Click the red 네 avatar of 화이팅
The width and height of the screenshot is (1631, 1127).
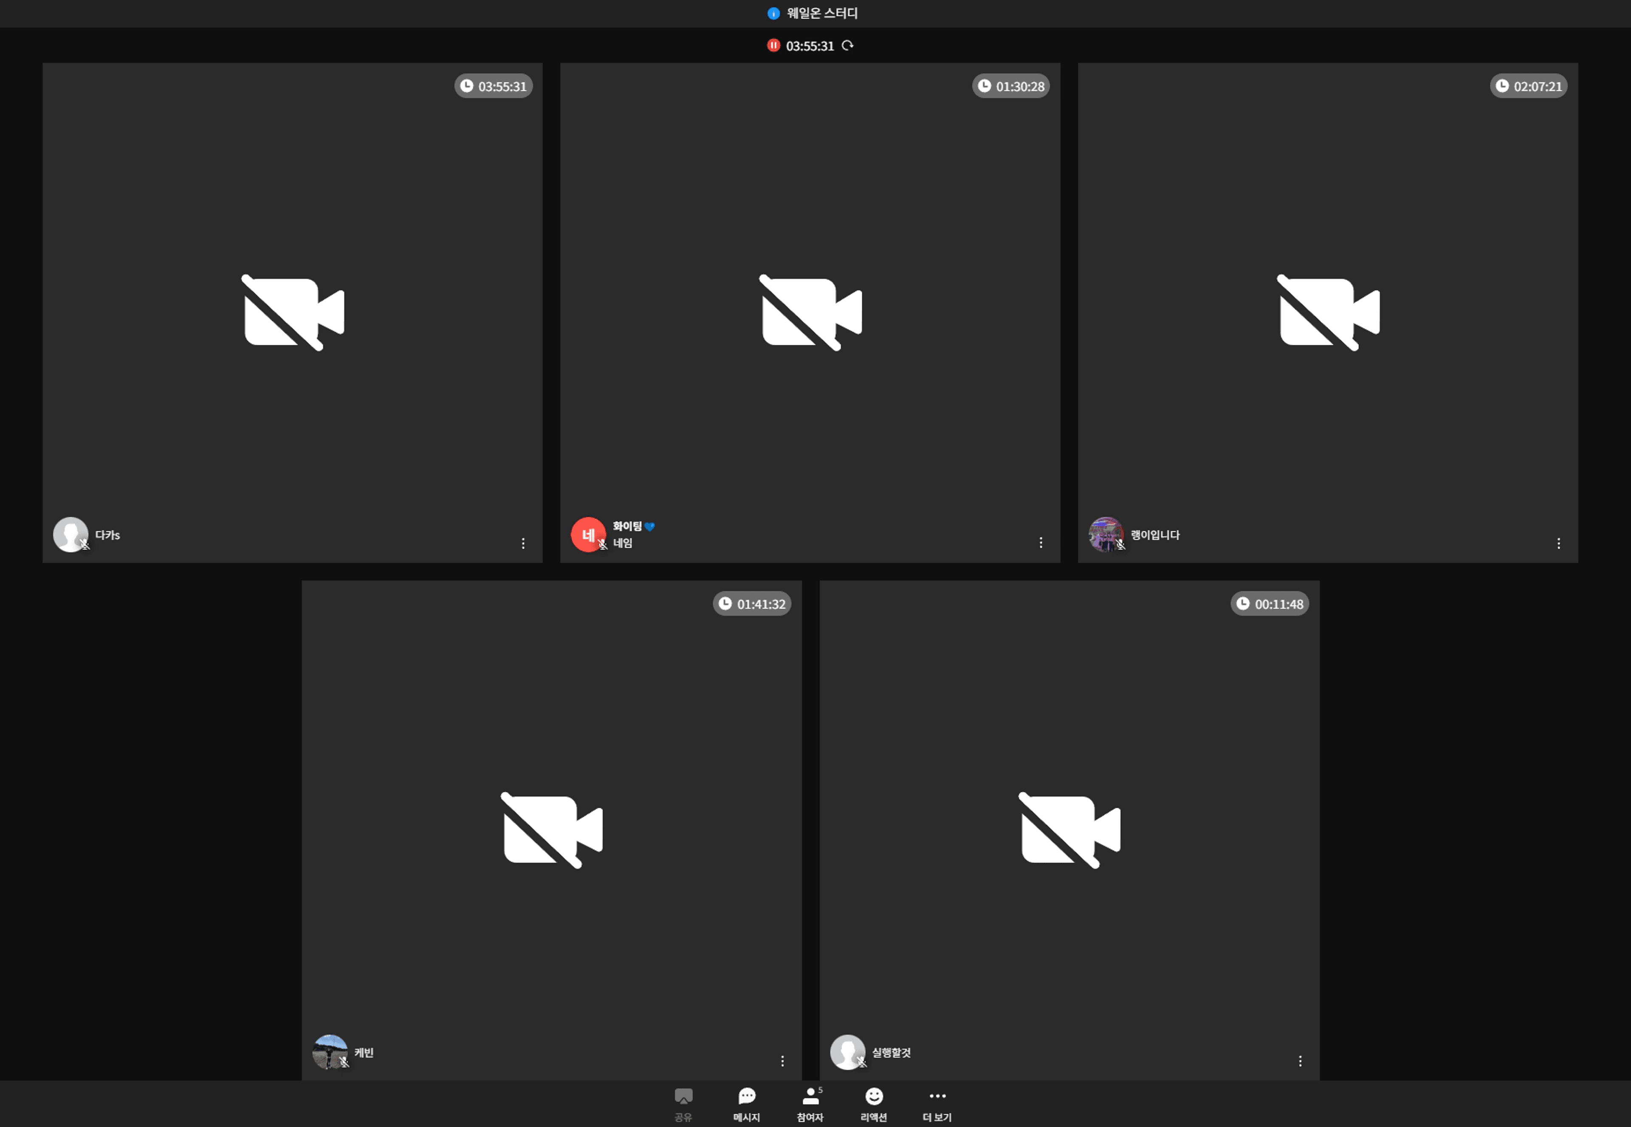coord(588,535)
